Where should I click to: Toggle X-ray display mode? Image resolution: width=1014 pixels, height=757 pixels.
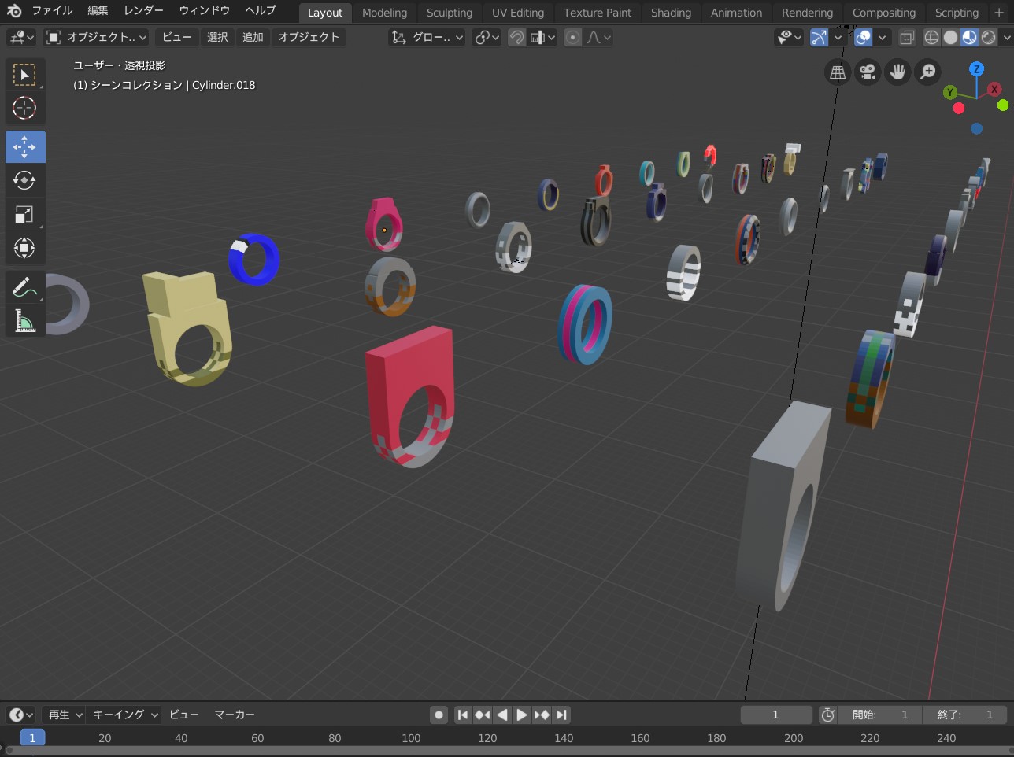tap(907, 38)
